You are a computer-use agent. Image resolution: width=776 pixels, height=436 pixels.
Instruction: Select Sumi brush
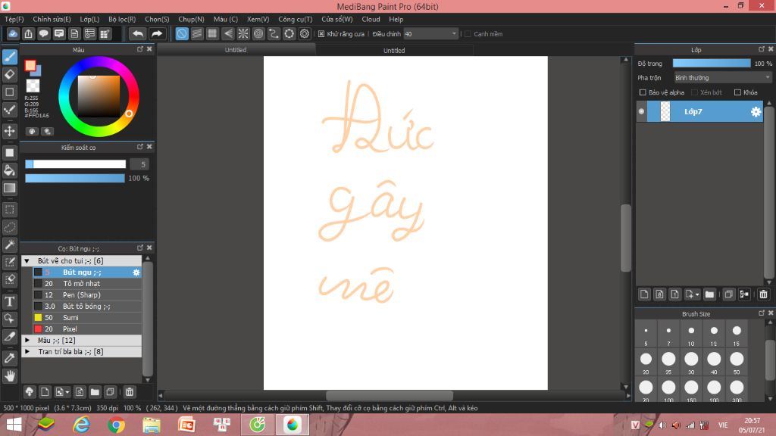tap(86, 318)
